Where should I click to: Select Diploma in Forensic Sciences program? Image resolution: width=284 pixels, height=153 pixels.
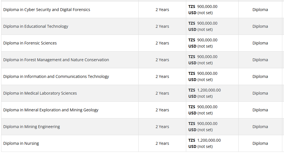tap(30, 43)
